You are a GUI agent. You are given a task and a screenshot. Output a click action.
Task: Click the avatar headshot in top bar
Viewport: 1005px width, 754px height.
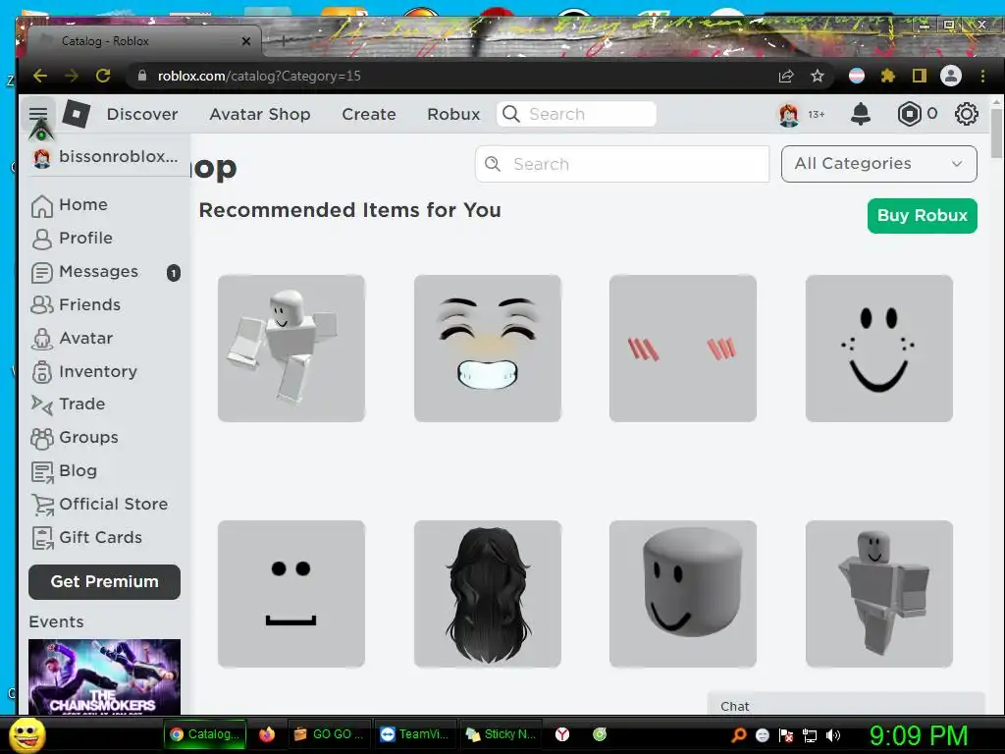coord(788,114)
